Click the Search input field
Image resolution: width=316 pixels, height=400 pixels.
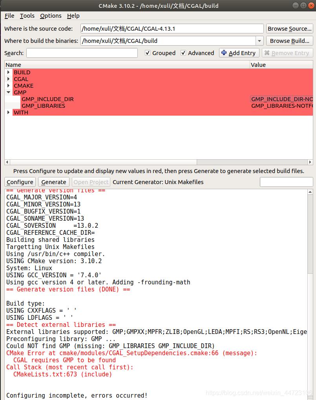[82, 53]
